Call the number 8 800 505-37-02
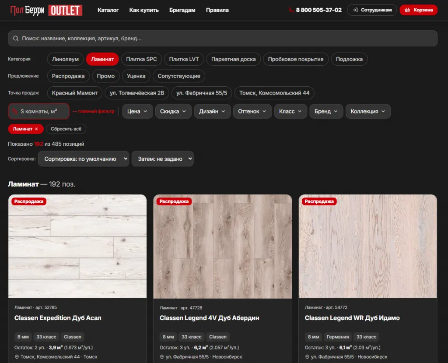The height and width of the screenshot is (363, 448). click(318, 10)
